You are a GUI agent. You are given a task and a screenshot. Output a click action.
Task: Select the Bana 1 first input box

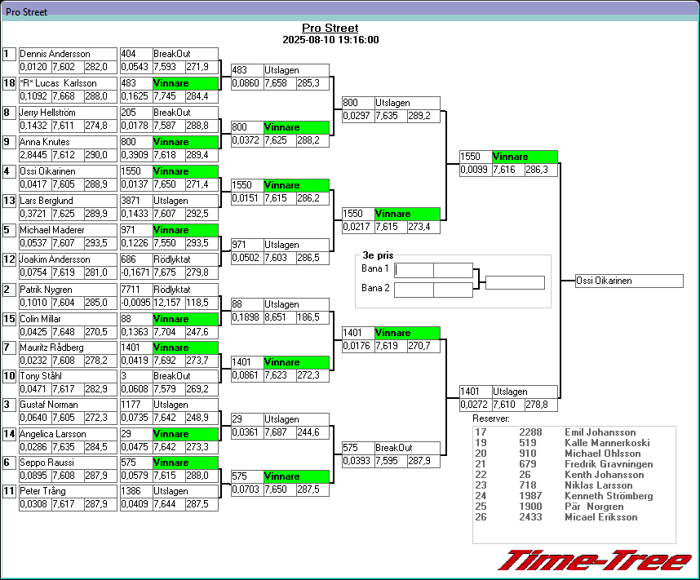tap(414, 270)
